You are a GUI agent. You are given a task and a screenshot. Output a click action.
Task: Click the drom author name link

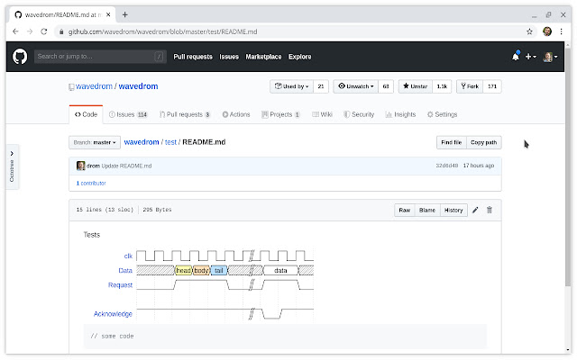pyautogui.click(x=93, y=166)
